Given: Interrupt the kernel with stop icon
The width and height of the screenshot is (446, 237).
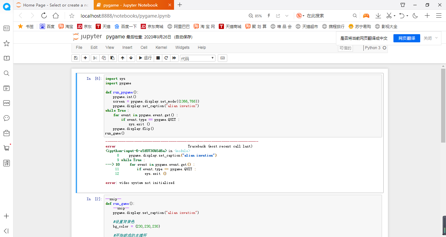Looking at the screenshot, I should (x=158, y=58).
